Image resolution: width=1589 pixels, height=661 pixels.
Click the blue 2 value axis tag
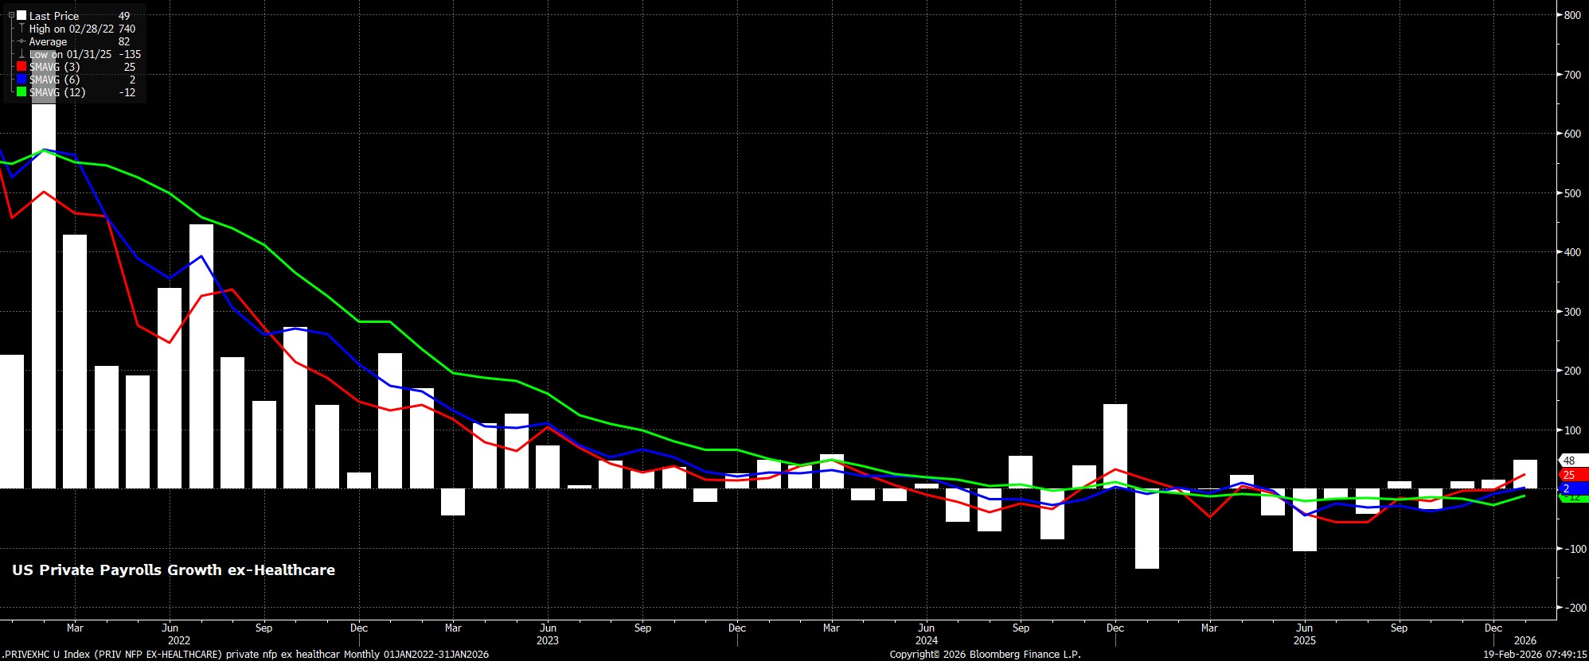click(x=1568, y=488)
